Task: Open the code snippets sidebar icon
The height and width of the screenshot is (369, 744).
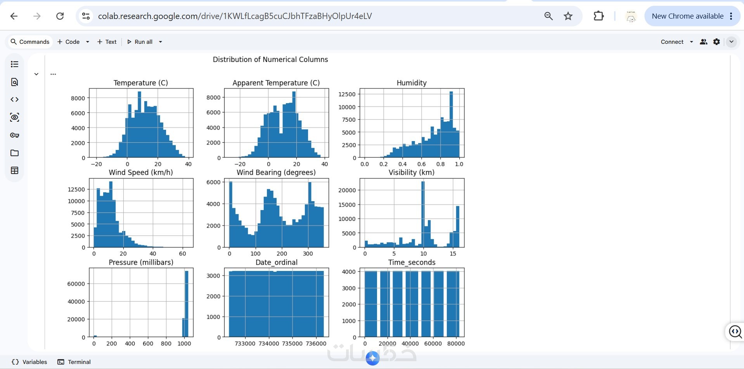Action: tap(14, 100)
